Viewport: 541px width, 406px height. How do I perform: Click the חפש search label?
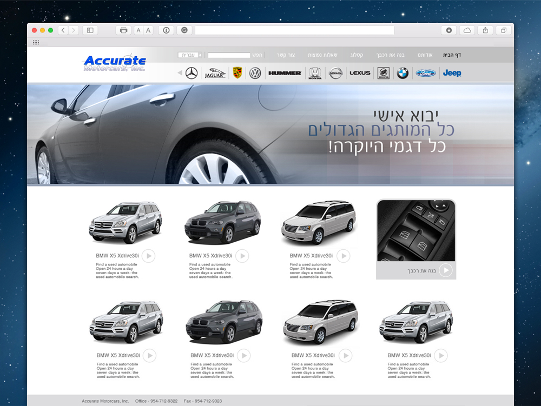coord(257,55)
